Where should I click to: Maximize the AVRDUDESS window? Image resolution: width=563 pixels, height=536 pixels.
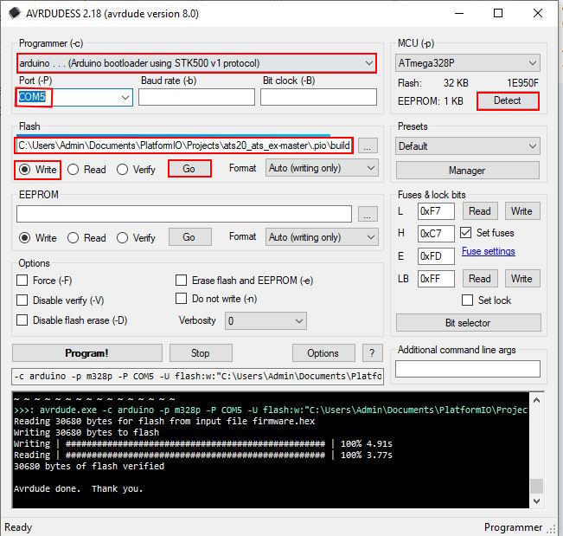pyautogui.click(x=498, y=13)
